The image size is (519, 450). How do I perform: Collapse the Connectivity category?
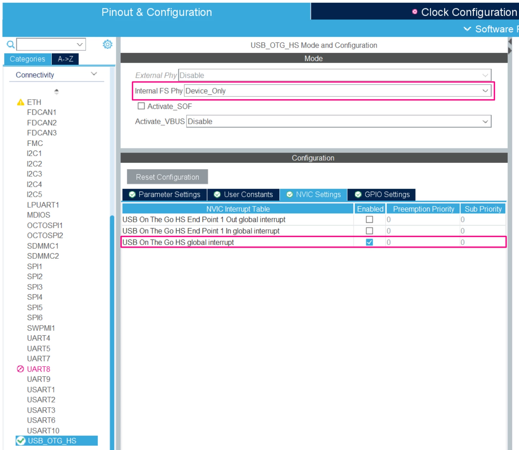point(94,74)
